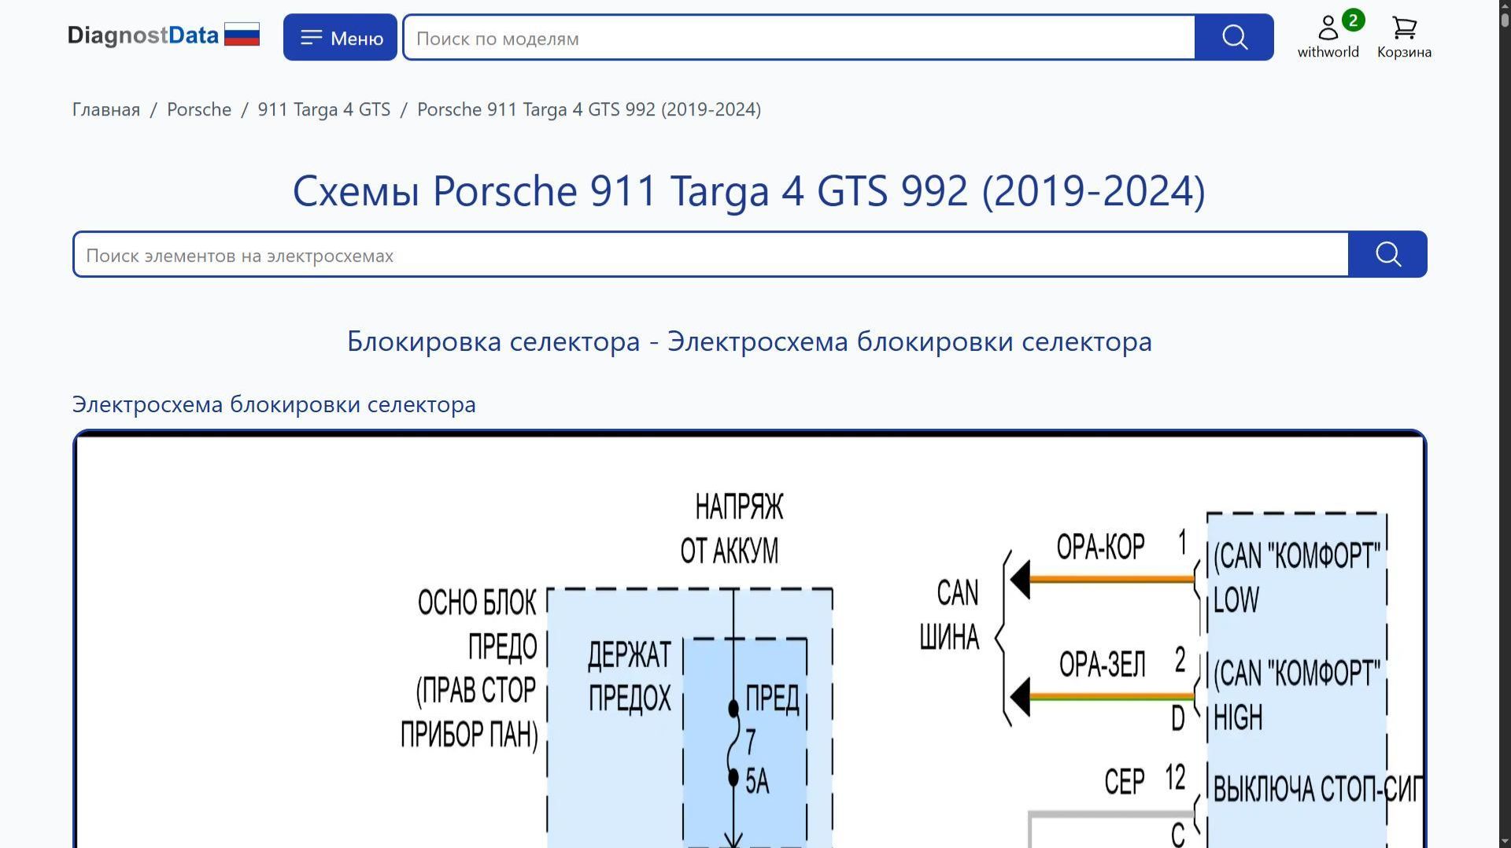Click the СЕР 12 wire label
The height and width of the screenshot is (848, 1511).
point(1145,780)
